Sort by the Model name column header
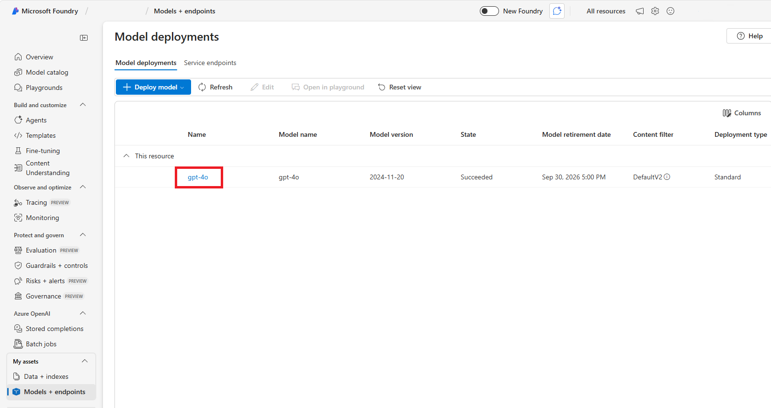This screenshot has width=771, height=408. click(x=298, y=134)
